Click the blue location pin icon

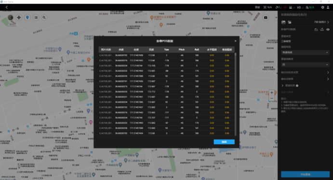point(27,18)
